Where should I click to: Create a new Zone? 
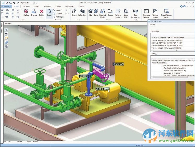pyautogui.click(x=96, y=13)
